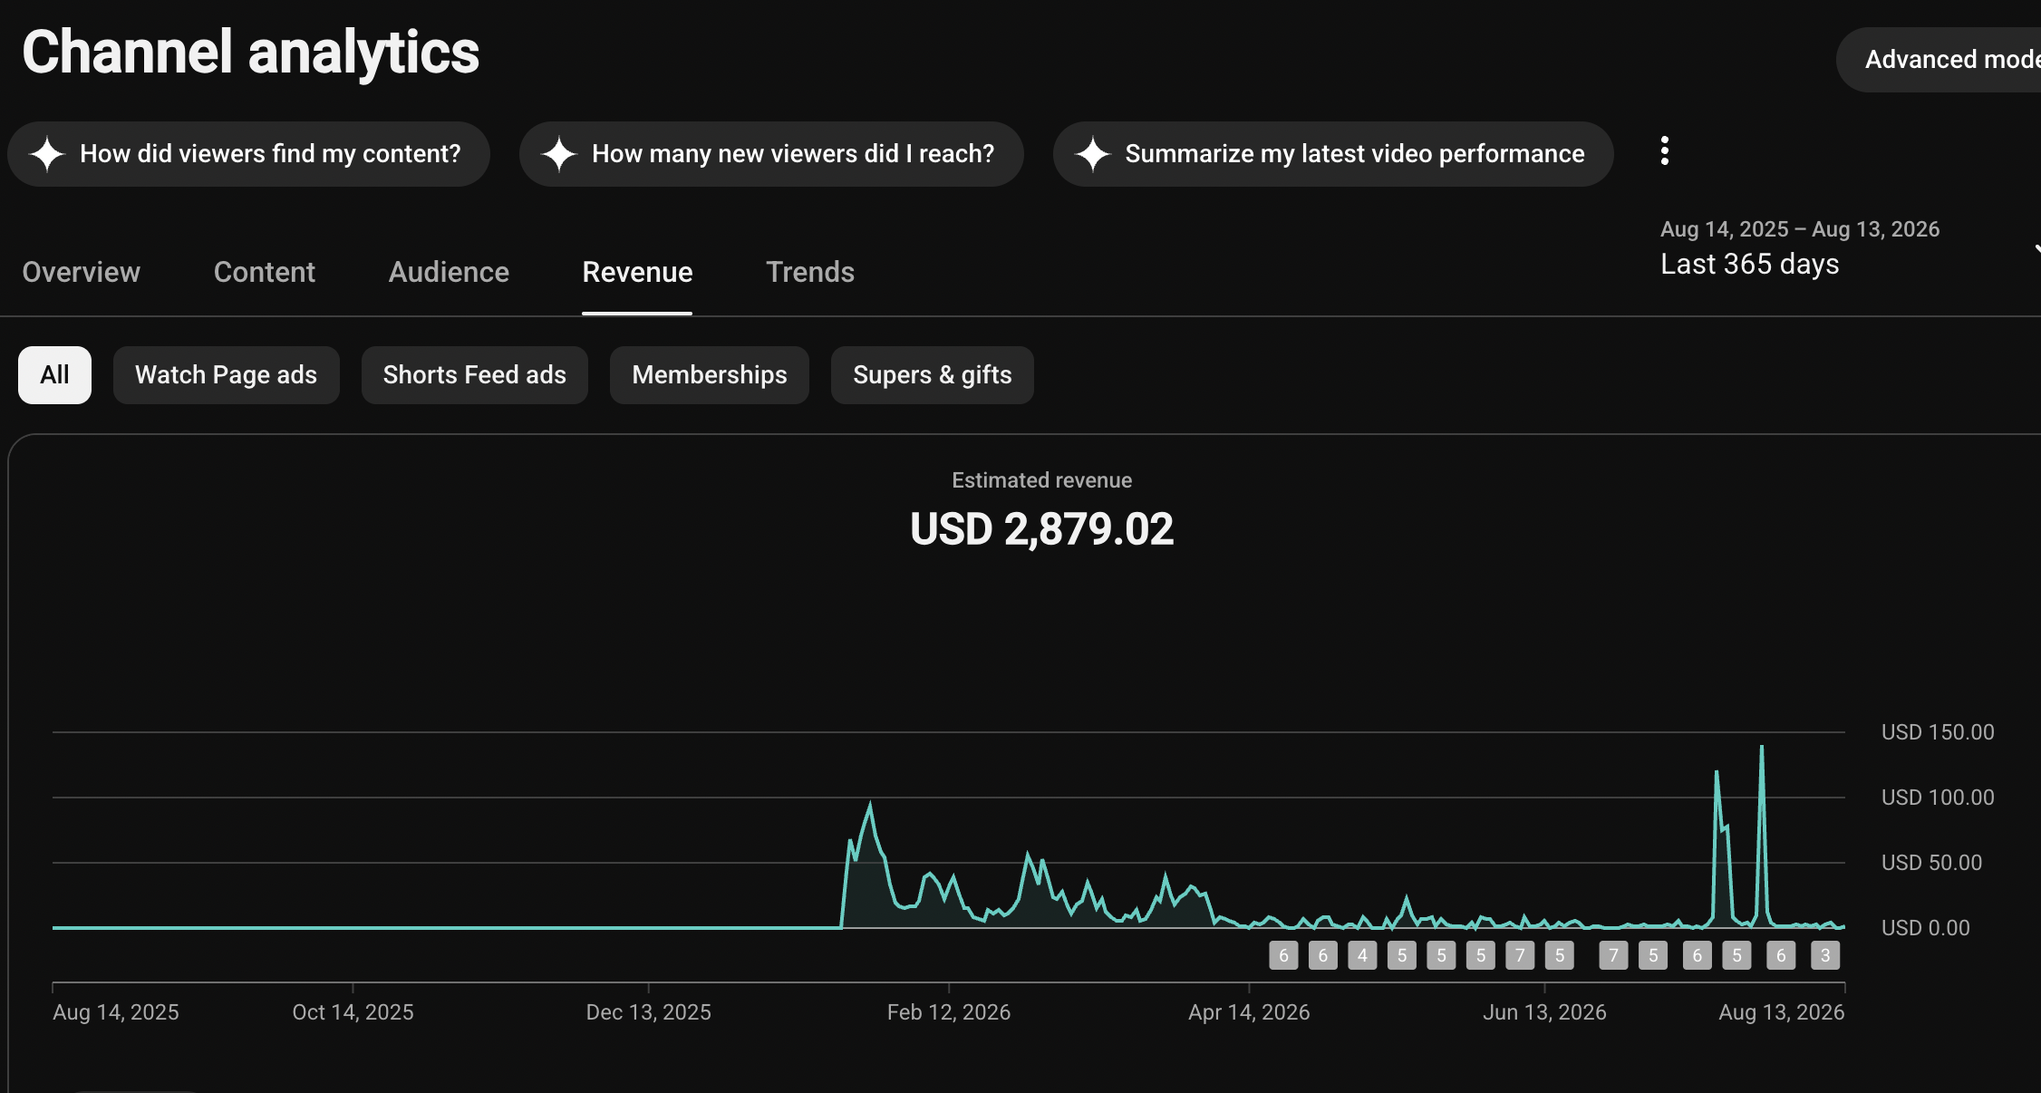Image resolution: width=2041 pixels, height=1093 pixels.
Task: Click the first video marker badge labeled 6
Action: coord(1283,955)
